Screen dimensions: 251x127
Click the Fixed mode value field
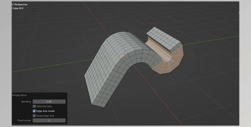point(49,120)
